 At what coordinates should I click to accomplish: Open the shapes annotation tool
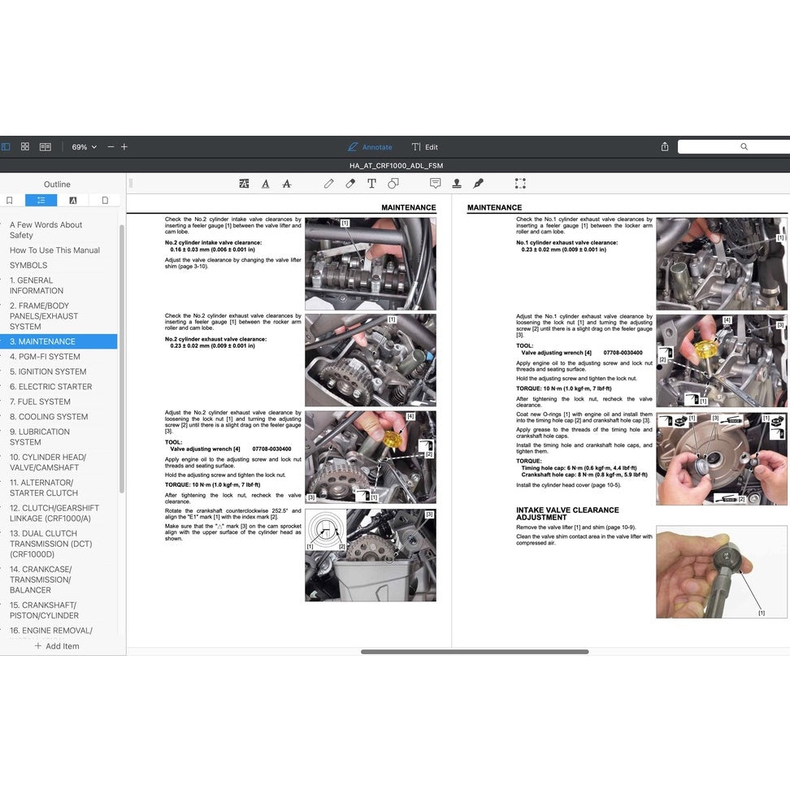click(393, 184)
